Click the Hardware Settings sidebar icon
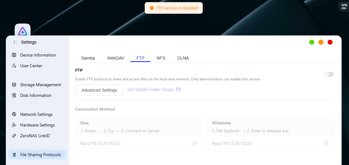This screenshot has width=349, height=165. click(14, 125)
